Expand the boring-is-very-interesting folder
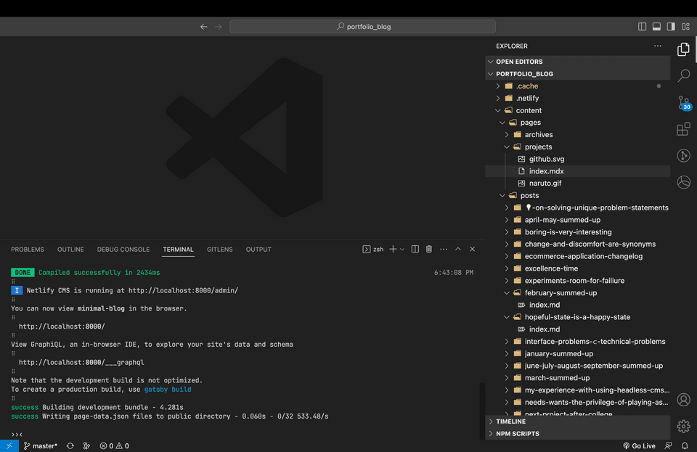Image resolution: width=697 pixels, height=452 pixels. pyautogui.click(x=578, y=231)
